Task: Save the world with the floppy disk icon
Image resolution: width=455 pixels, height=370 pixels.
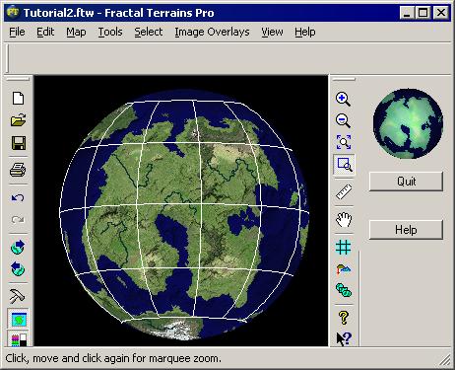Action: (x=18, y=143)
